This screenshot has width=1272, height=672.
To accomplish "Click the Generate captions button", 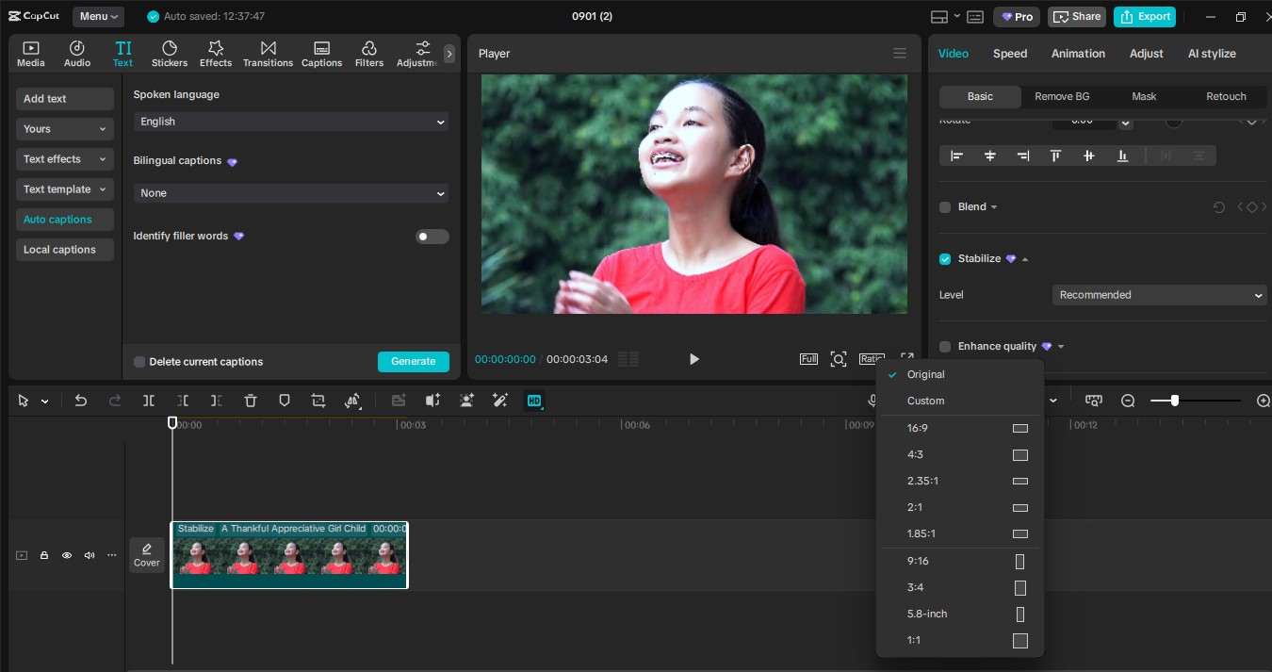I will 413,362.
